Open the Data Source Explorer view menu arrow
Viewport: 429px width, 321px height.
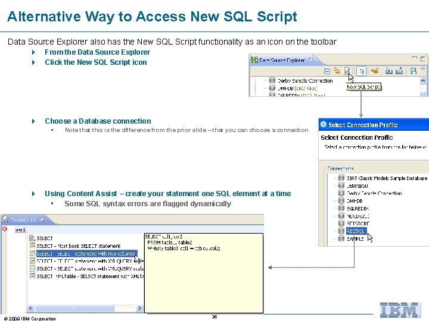point(422,70)
